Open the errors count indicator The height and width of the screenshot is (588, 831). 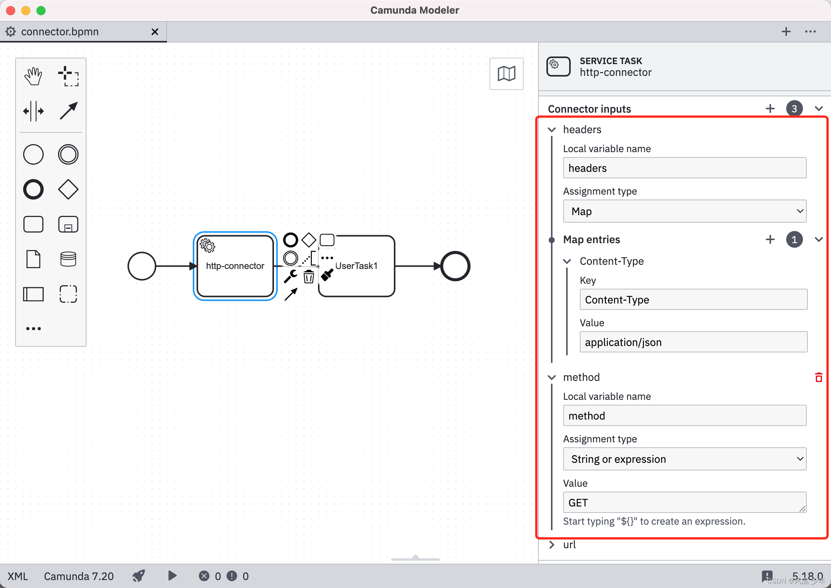point(210,576)
